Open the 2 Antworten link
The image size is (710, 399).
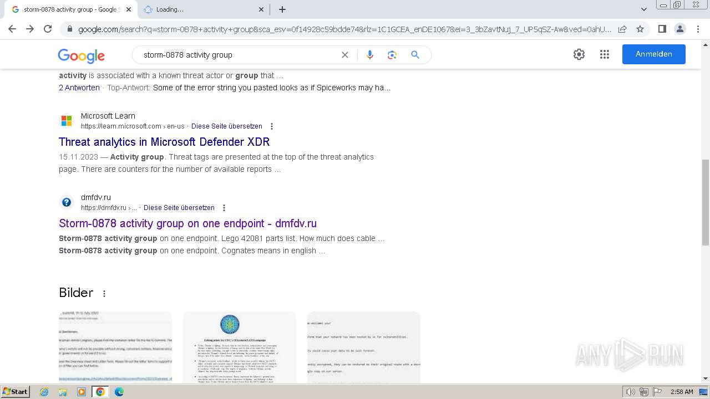click(x=79, y=88)
